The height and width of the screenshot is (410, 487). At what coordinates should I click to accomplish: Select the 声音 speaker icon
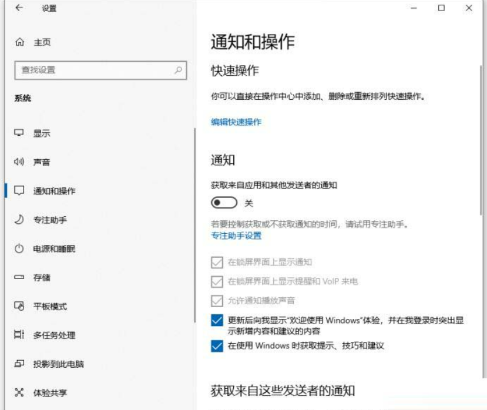tap(19, 162)
